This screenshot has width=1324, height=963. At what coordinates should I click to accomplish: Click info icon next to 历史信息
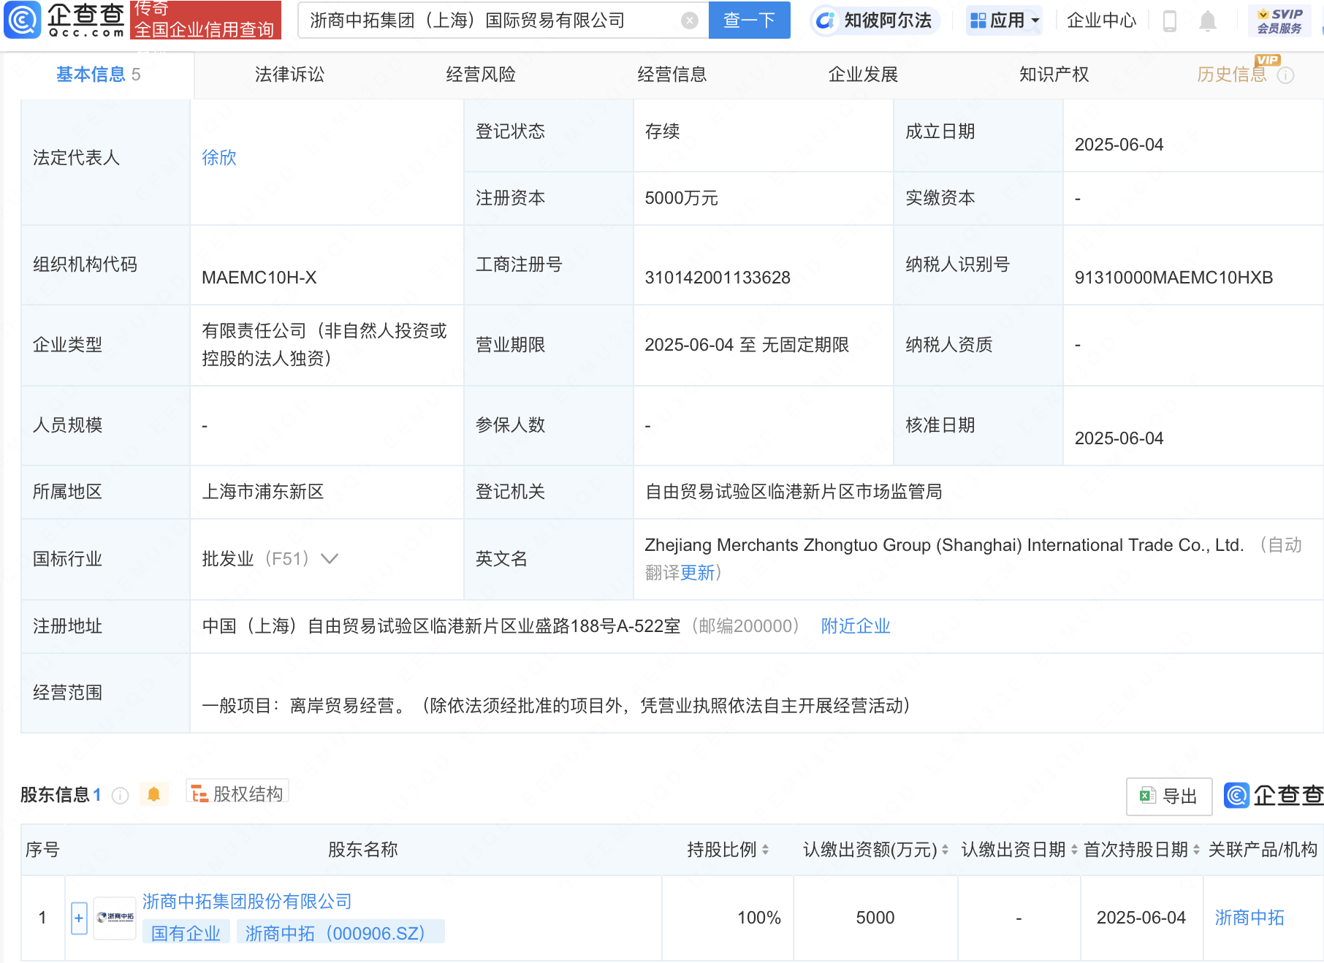pyautogui.click(x=1286, y=75)
